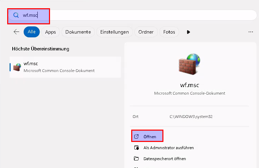Click the folder icon for Dateispeicherort öffnen

point(136,159)
